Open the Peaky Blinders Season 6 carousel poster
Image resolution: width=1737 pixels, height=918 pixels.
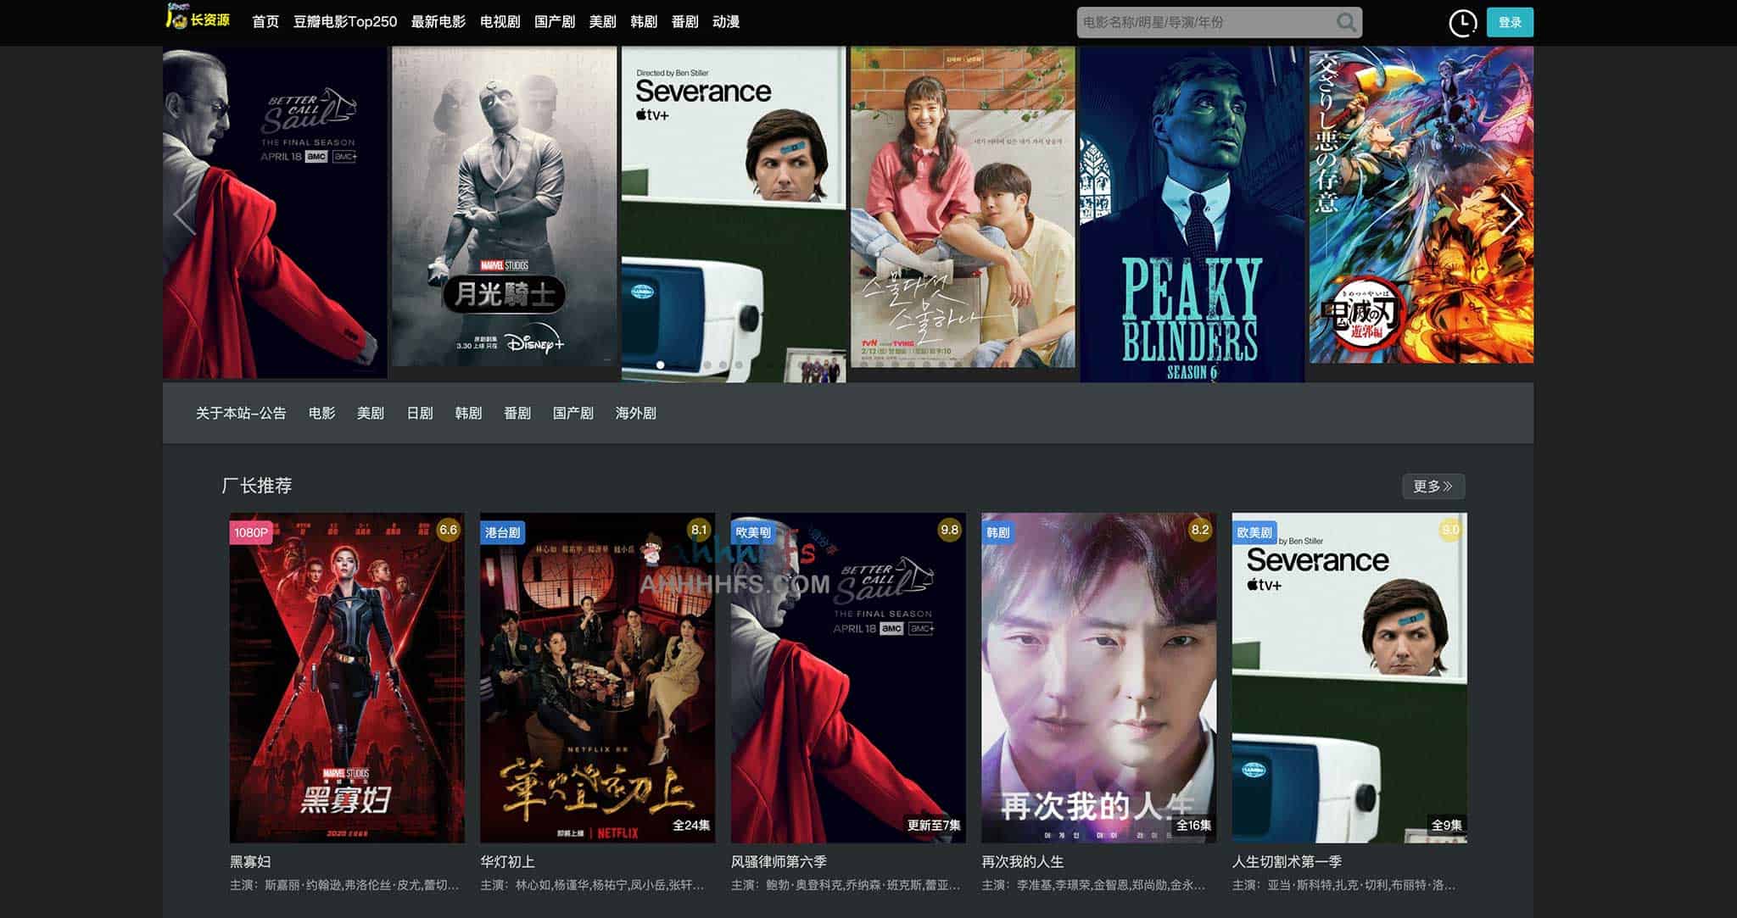click(x=1192, y=214)
